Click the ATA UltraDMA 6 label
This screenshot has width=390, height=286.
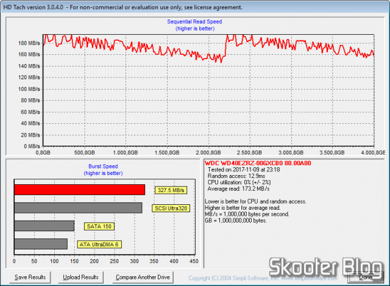coord(99,245)
